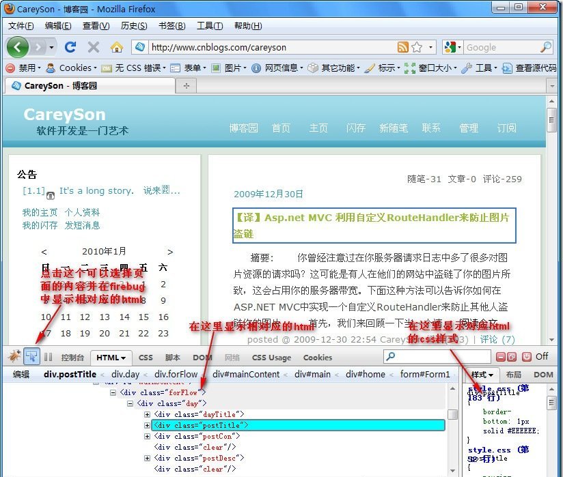Open the 帮助(H) menu
The image size is (563, 477).
click(x=248, y=26)
